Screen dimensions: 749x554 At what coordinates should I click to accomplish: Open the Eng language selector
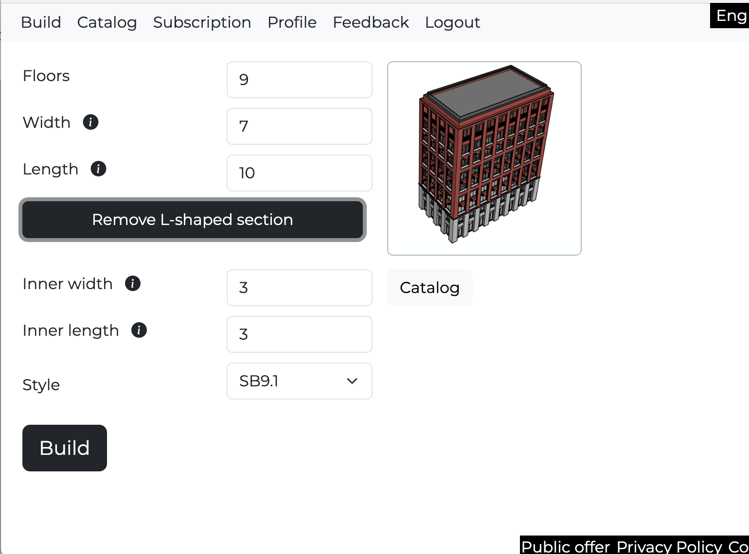tap(731, 16)
